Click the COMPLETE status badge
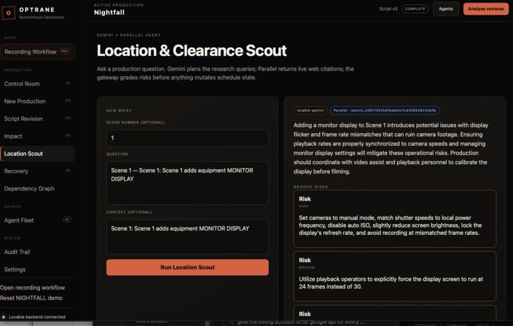513x326 pixels. tap(415, 9)
